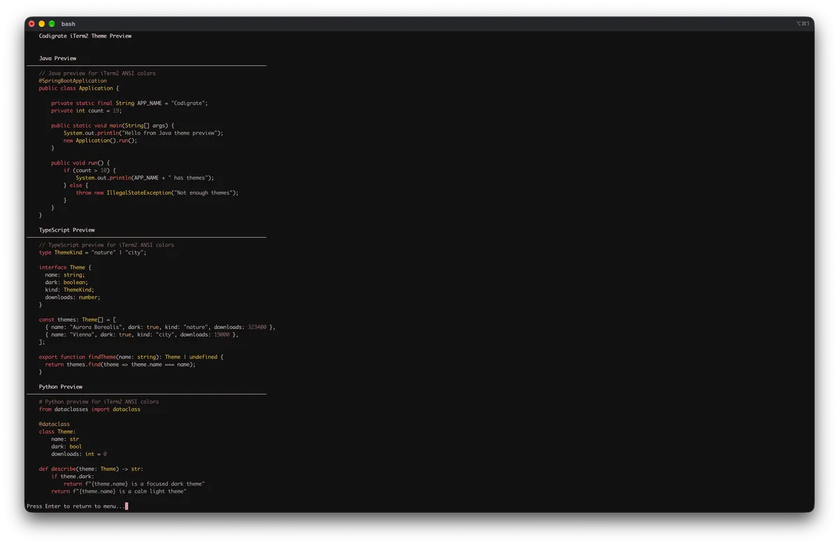Click the '} else {' line
Image resolution: width=839 pixels, height=545 pixels.
tap(76, 185)
